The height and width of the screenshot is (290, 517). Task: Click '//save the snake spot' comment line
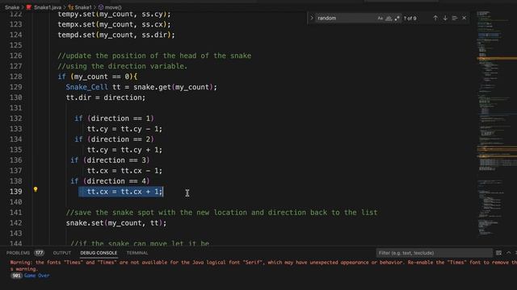pyautogui.click(x=221, y=213)
